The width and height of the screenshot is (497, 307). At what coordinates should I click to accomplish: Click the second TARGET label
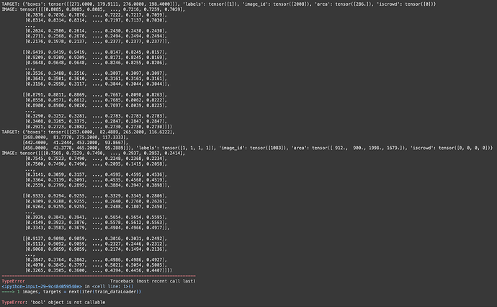10,133
